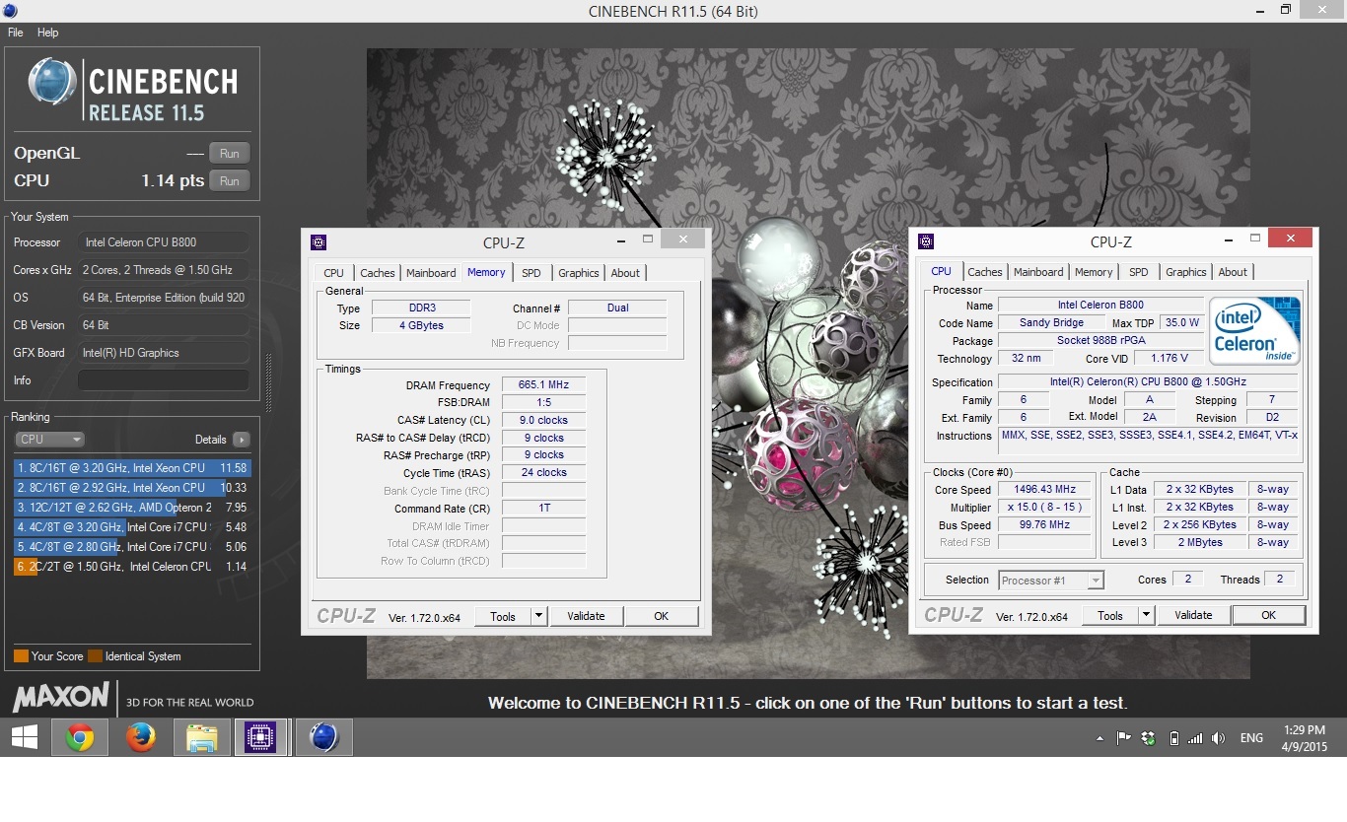Click the Intel Celeron inside logo
Viewport: 1347px width, 822px height.
1254,330
